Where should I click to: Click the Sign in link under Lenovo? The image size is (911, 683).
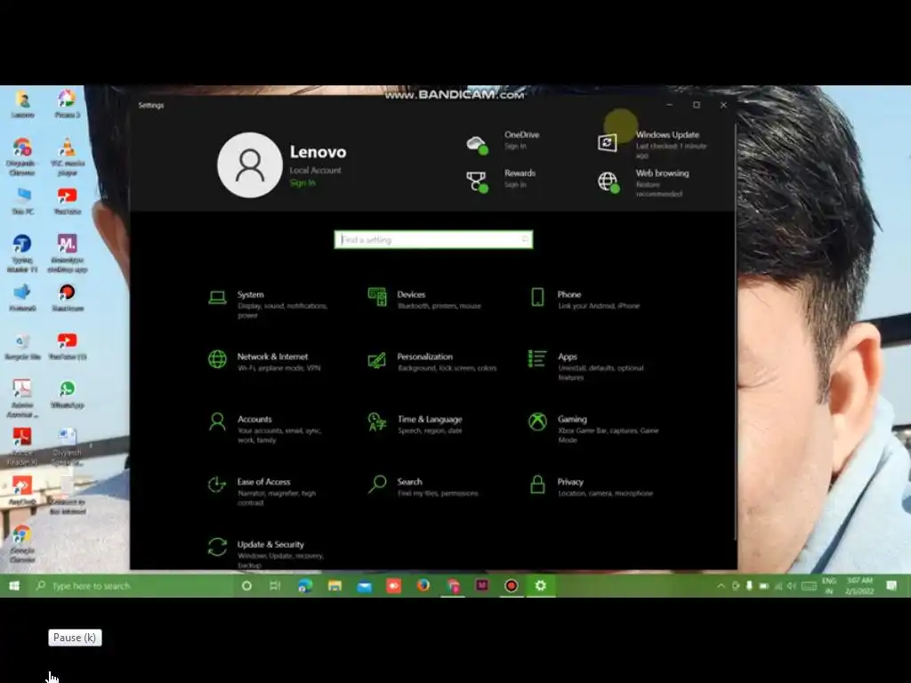[x=302, y=183]
